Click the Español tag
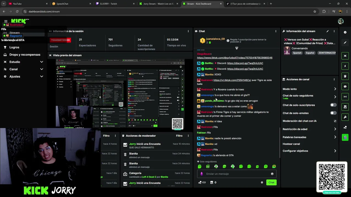Screen dimensions: 351x197 [x=310, y=53]
